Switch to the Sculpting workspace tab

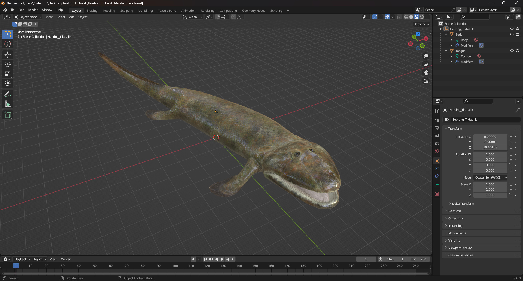click(127, 11)
